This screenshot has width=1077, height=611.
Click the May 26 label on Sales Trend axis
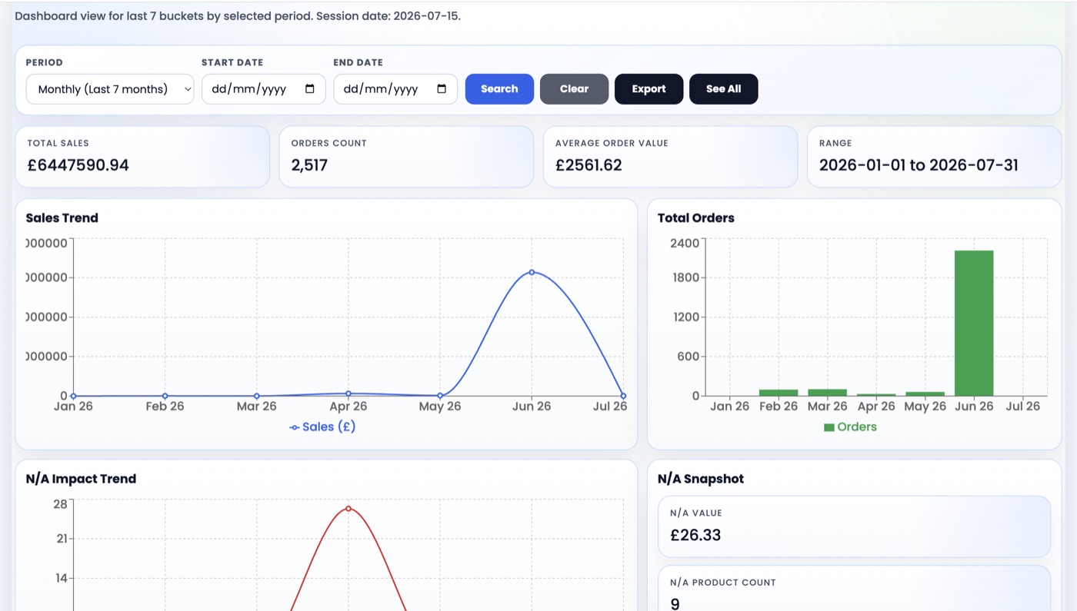click(x=440, y=407)
